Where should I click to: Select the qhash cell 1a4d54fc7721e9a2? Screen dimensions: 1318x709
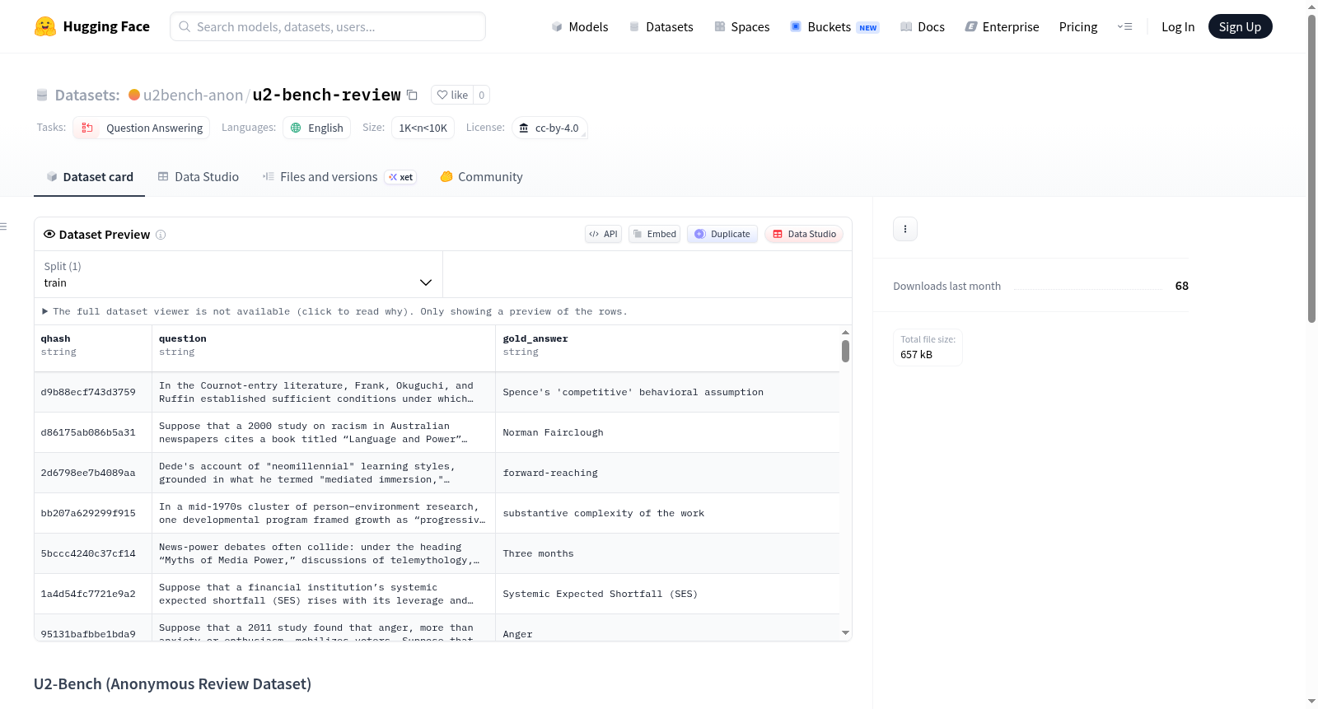[x=93, y=594]
